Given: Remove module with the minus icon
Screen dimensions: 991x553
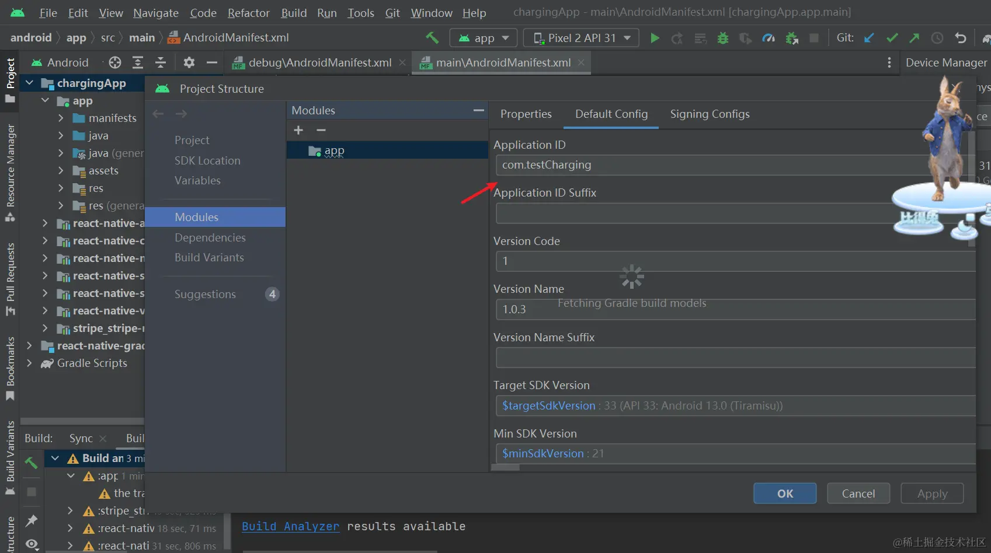Looking at the screenshot, I should [321, 130].
